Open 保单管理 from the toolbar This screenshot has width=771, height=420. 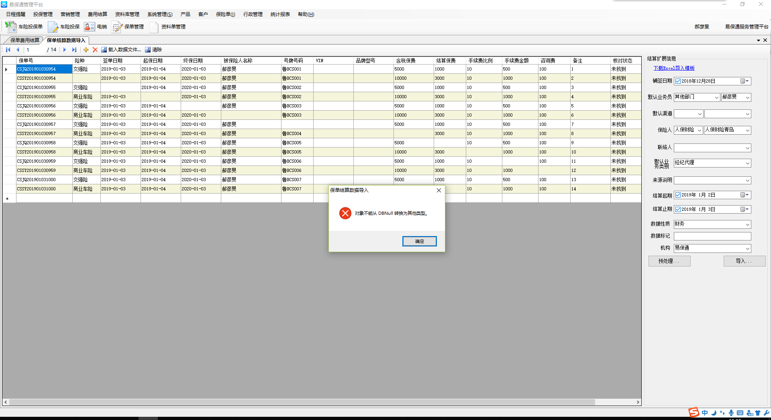pos(117,27)
